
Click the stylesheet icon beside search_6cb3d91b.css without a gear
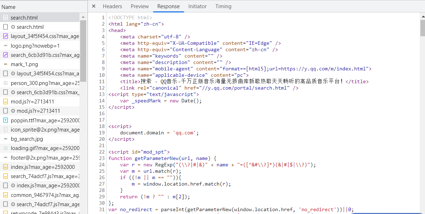tap(5, 55)
